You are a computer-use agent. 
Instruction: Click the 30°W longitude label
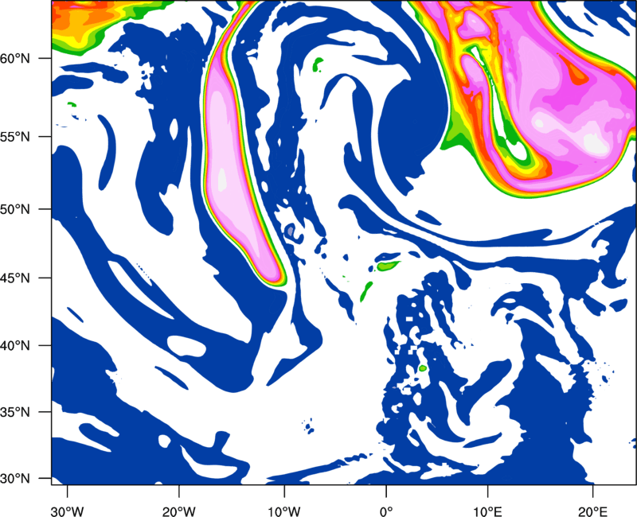(x=68, y=511)
